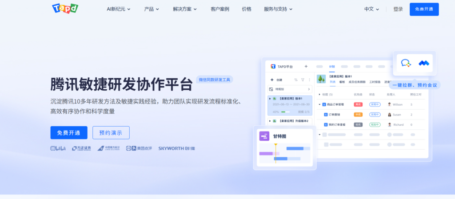Image resolution: width=455 pixels, height=199 pixels.
Task: Open the 客户案例 menu item
Action: point(220,9)
